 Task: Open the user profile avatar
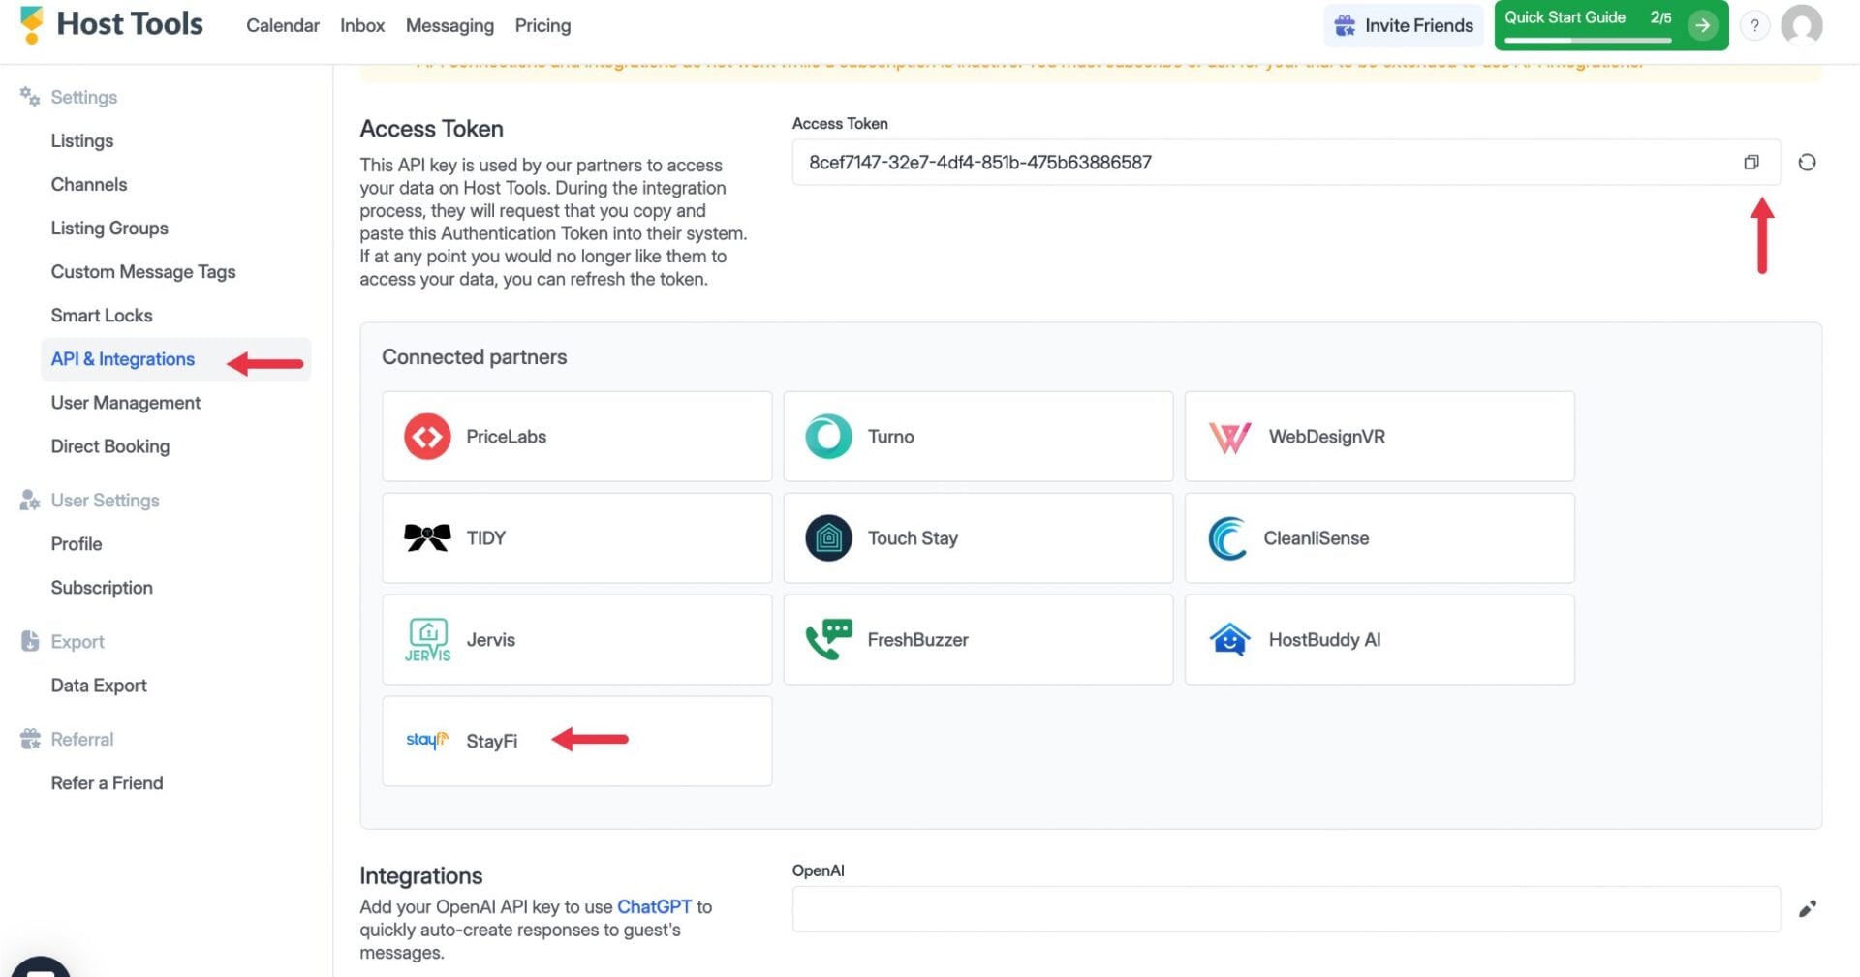[x=1801, y=26]
